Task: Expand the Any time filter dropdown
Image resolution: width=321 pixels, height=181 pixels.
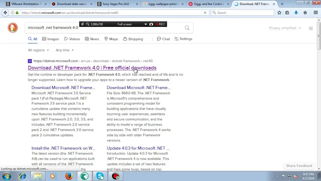Action: pos(65,50)
